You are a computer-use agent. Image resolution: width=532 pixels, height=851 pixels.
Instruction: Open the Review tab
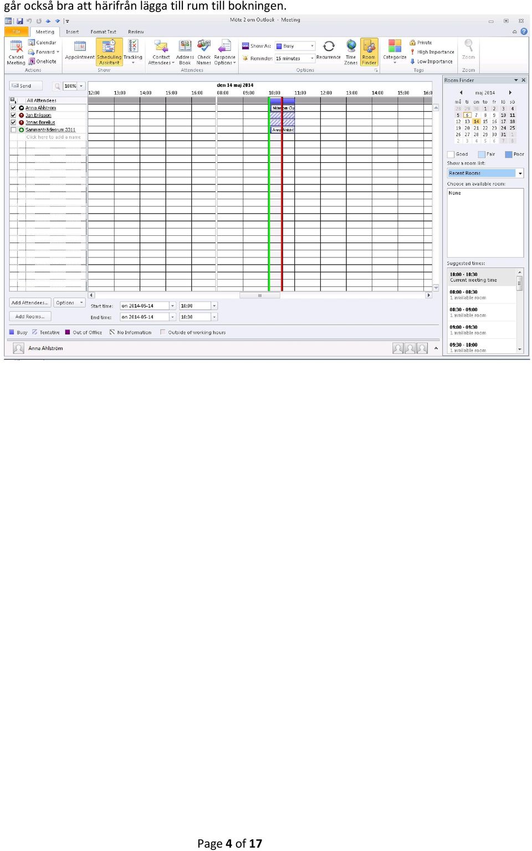pyautogui.click(x=136, y=32)
